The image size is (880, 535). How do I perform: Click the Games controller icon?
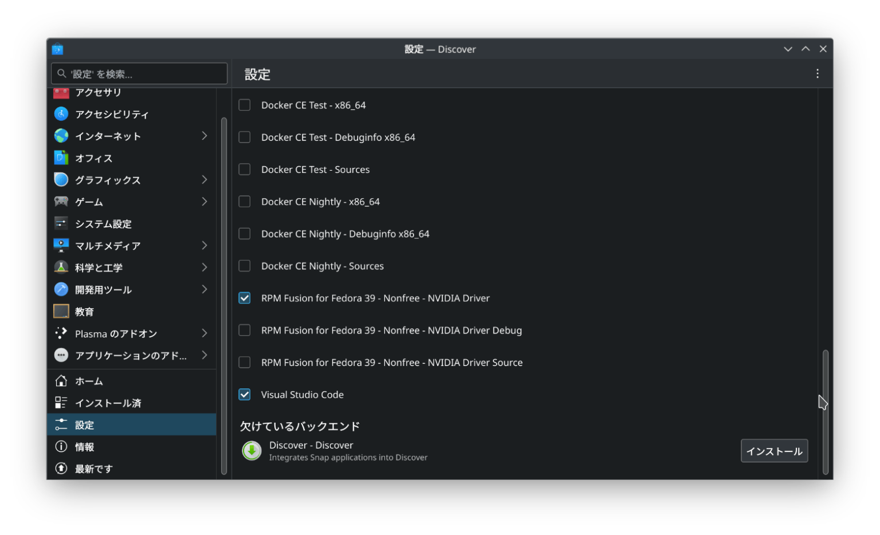61,202
